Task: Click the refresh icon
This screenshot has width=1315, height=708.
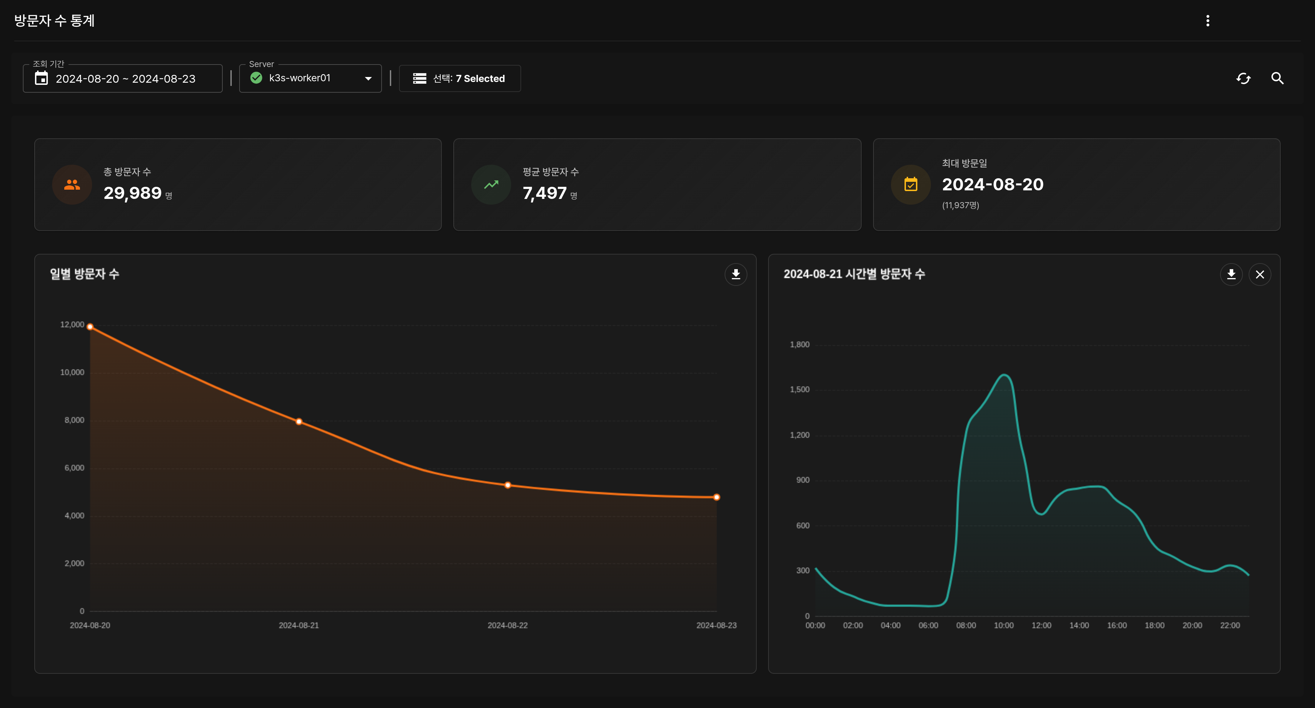Action: (1243, 78)
